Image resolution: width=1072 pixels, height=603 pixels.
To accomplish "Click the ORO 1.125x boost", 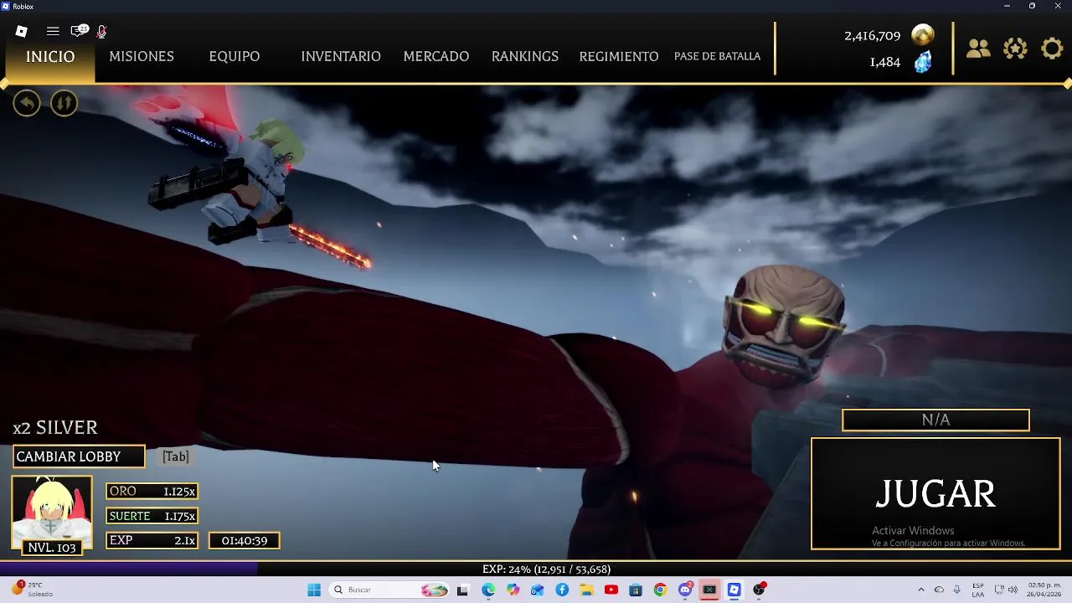I will coord(152,492).
